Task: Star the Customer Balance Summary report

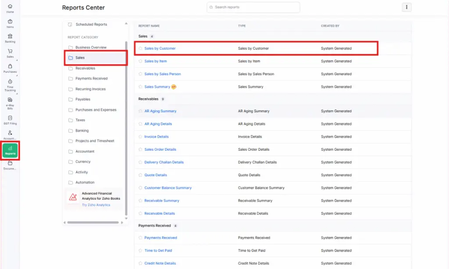Action: 140,188
